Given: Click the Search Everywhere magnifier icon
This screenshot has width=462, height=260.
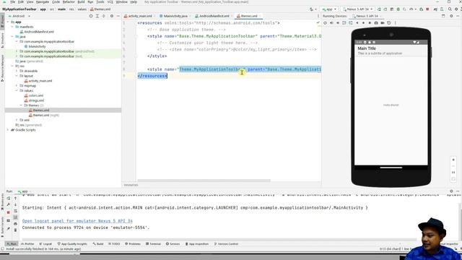Looking at the screenshot, I should [x=450, y=9].
